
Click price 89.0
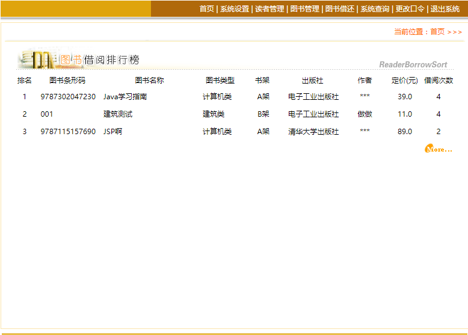coord(405,132)
